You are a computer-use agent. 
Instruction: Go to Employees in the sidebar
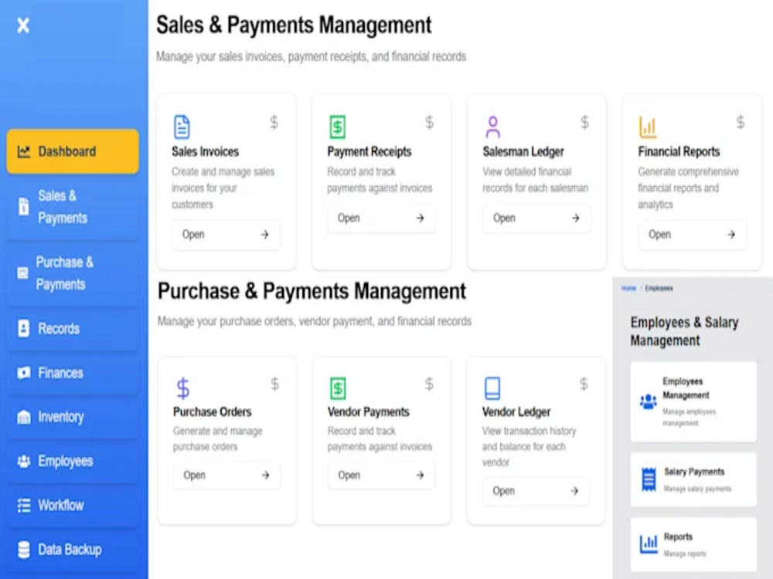(73, 462)
